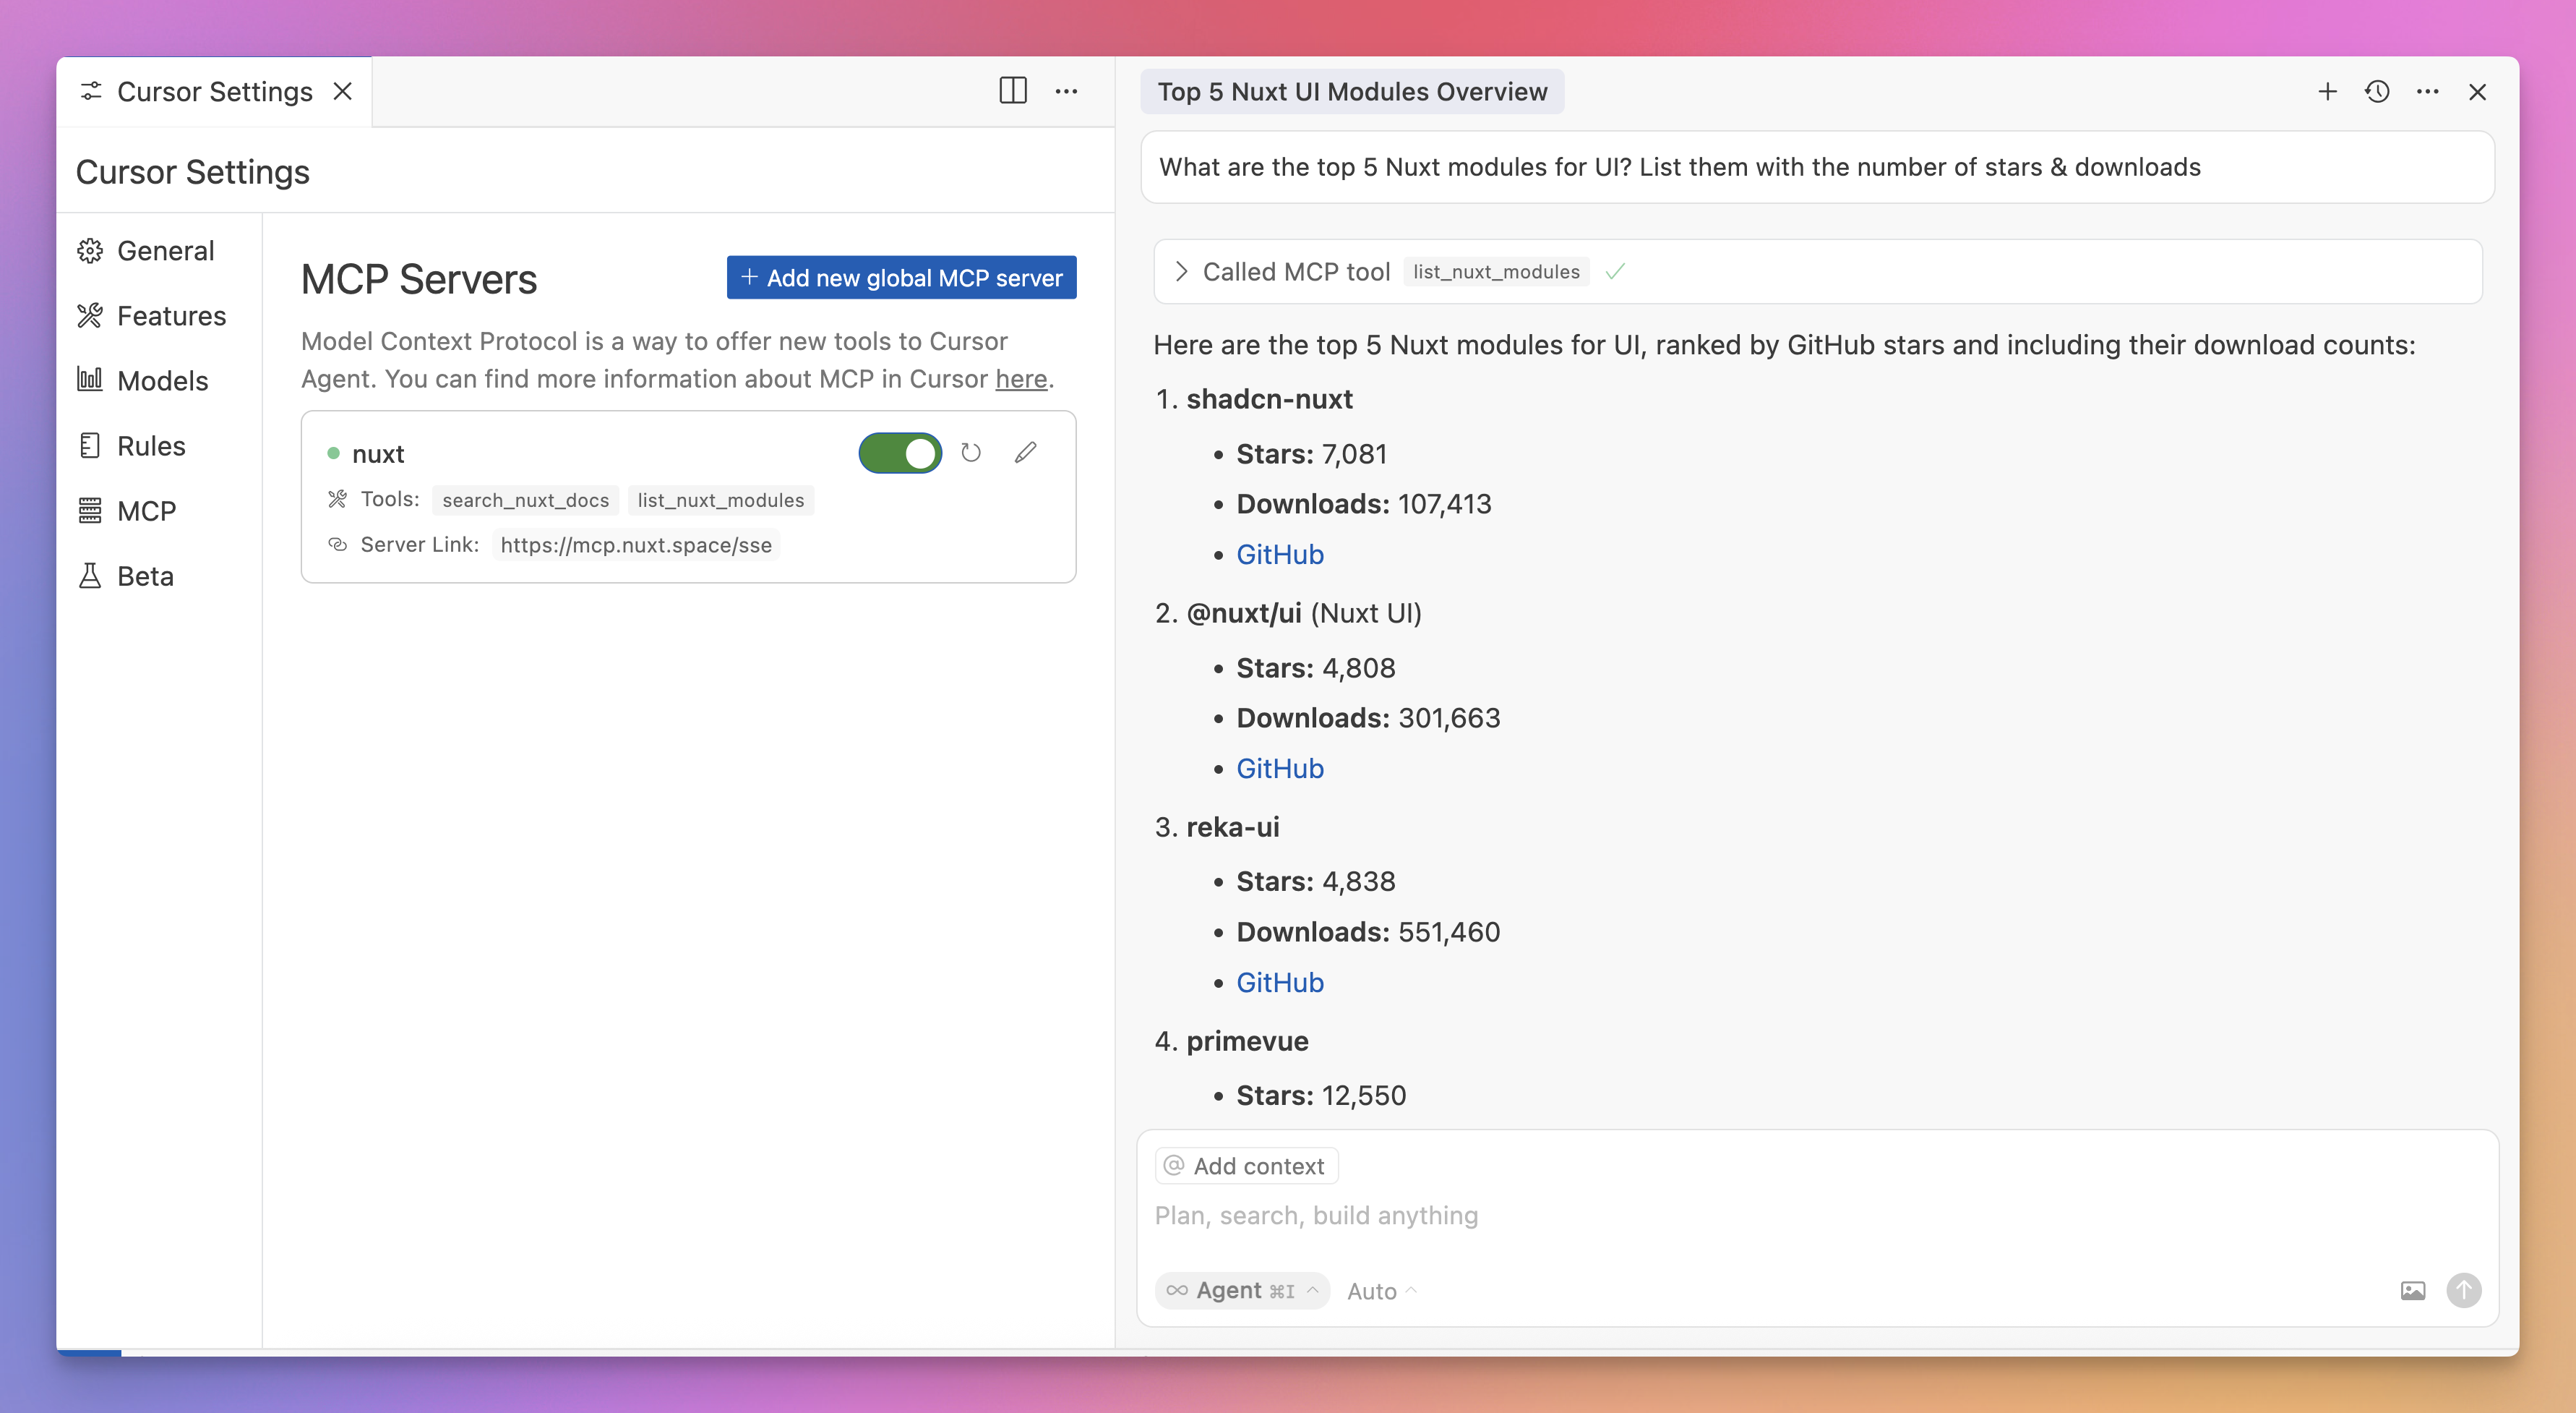Open the GitHub link under shadcn-nuxt
Image resolution: width=2576 pixels, height=1413 pixels.
1279,555
